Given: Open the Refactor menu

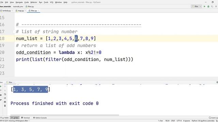Looking at the screenshot, I should point(34,2).
